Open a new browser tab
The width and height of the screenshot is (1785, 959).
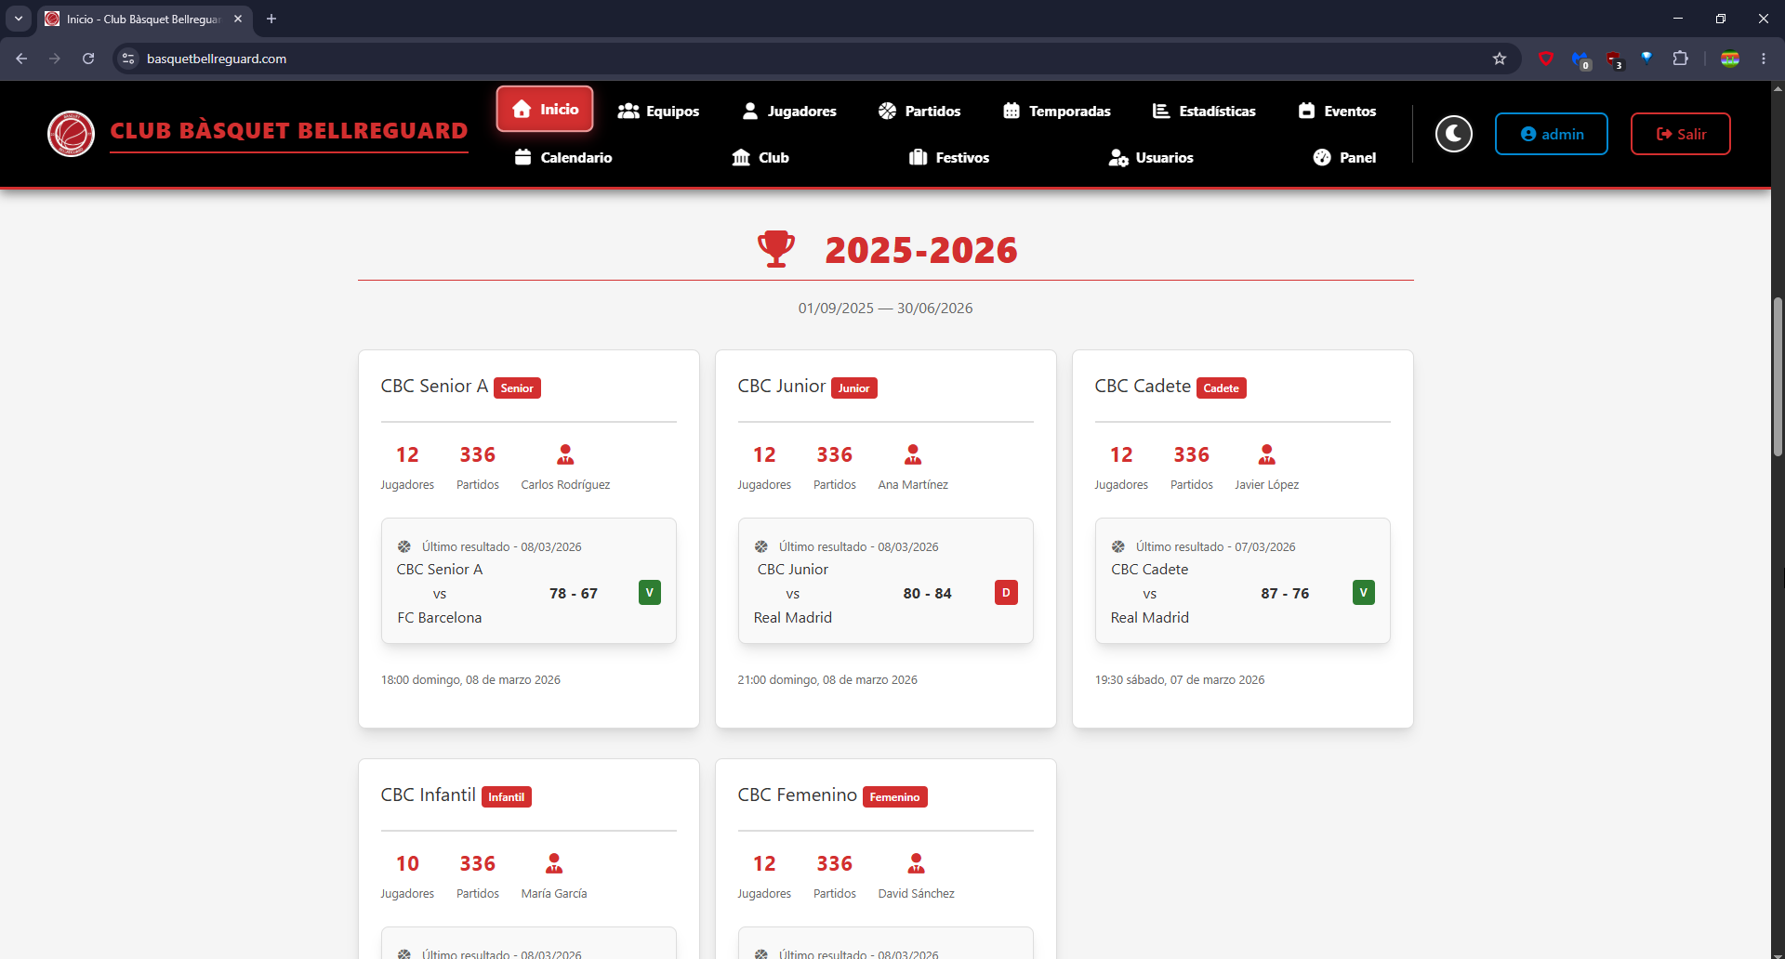[x=271, y=19]
